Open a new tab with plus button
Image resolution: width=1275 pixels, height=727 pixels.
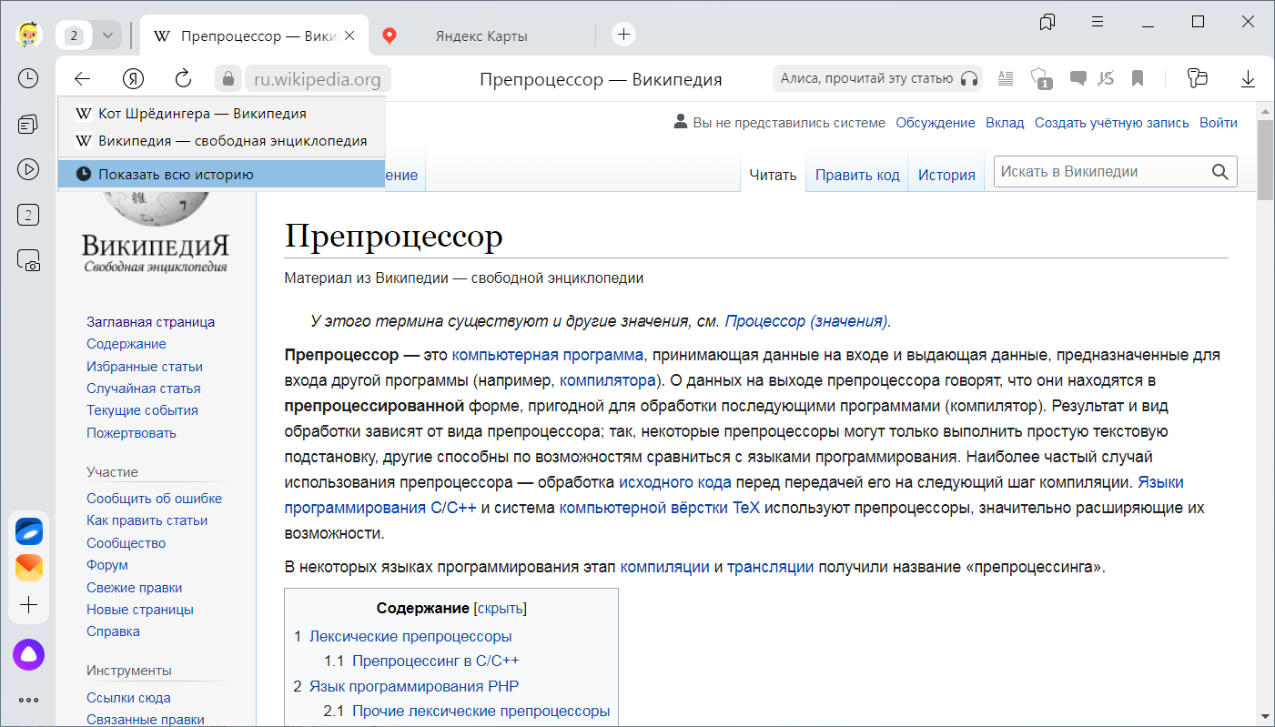tap(623, 35)
